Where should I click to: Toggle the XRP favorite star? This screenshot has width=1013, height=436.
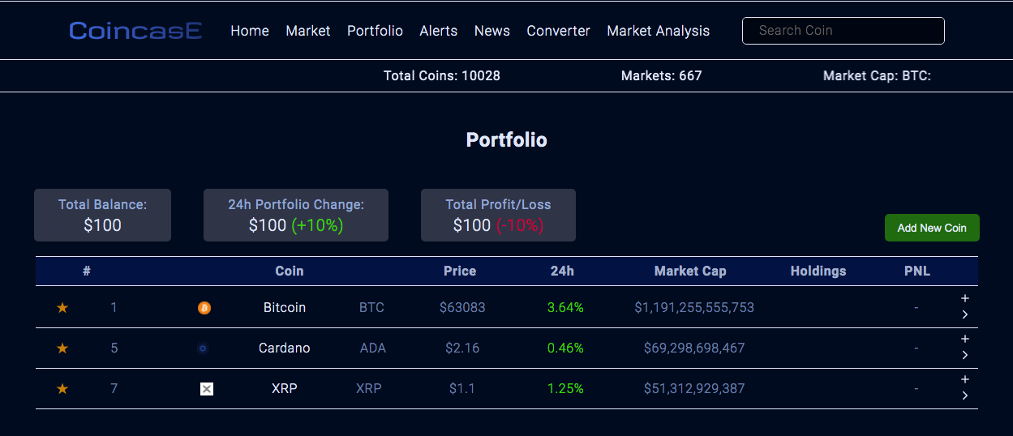click(x=62, y=389)
